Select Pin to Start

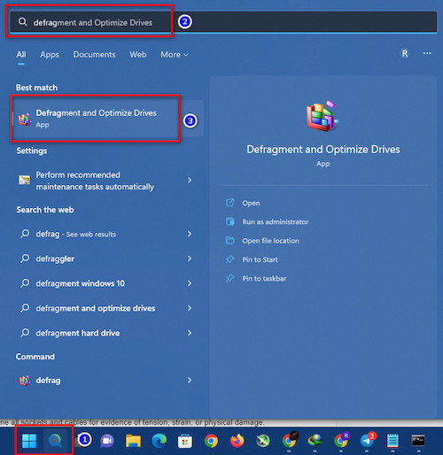260,259
